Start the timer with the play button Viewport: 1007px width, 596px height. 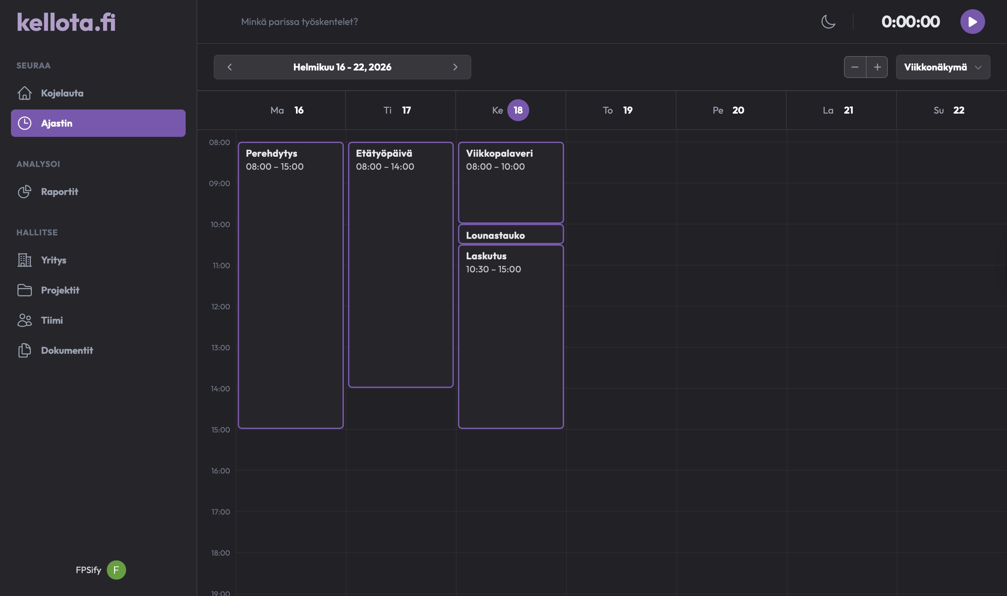(x=972, y=22)
